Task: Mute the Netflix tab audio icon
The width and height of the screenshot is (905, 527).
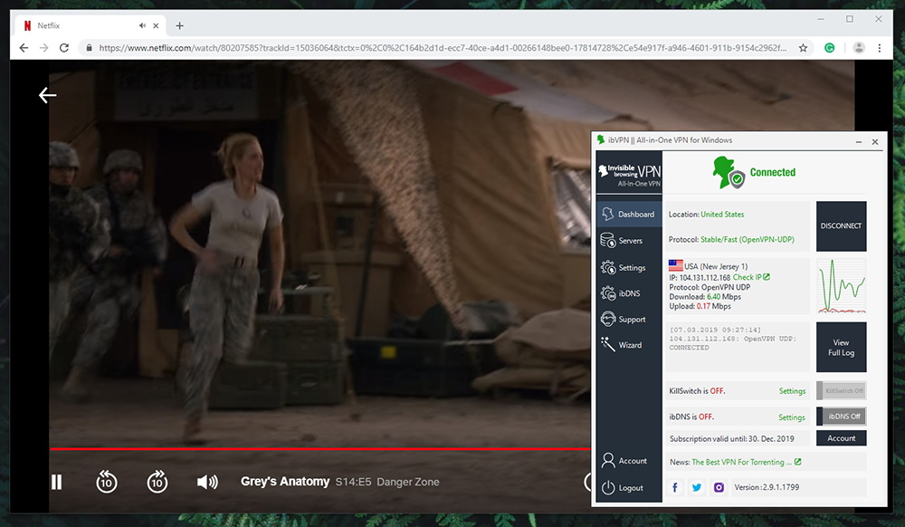Action: tap(142, 25)
